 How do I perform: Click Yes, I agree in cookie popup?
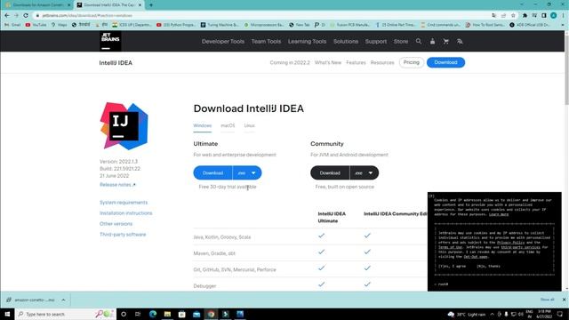click(452, 266)
